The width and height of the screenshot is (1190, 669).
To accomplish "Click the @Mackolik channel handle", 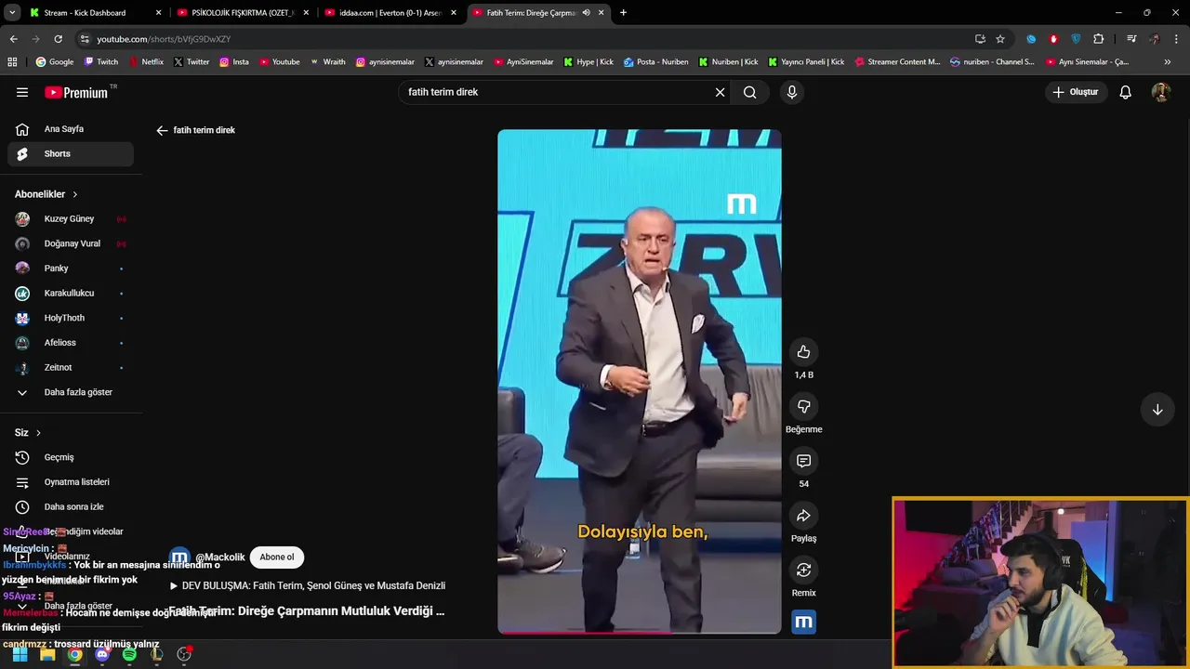I will (x=220, y=557).
